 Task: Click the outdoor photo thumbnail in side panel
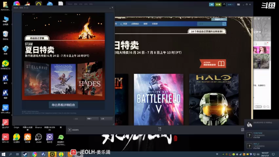[x=261, y=61]
